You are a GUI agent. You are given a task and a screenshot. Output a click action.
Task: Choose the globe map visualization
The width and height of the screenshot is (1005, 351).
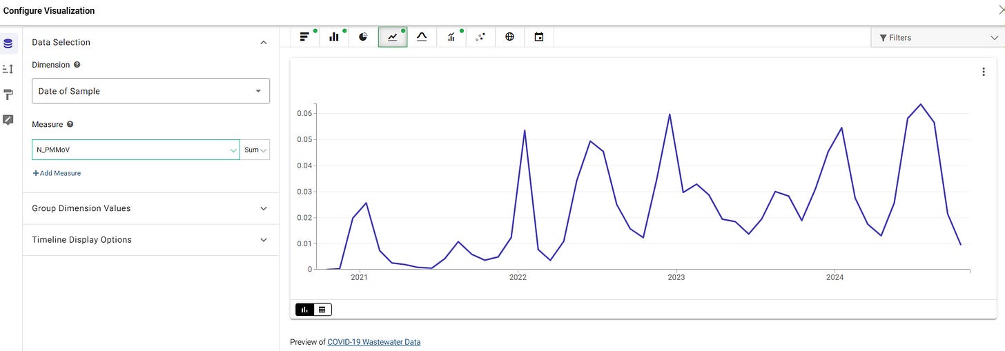pyautogui.click(x=510, y=37)
